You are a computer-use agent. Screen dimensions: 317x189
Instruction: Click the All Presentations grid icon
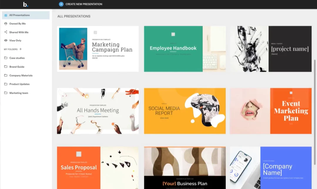coord(6,15)
